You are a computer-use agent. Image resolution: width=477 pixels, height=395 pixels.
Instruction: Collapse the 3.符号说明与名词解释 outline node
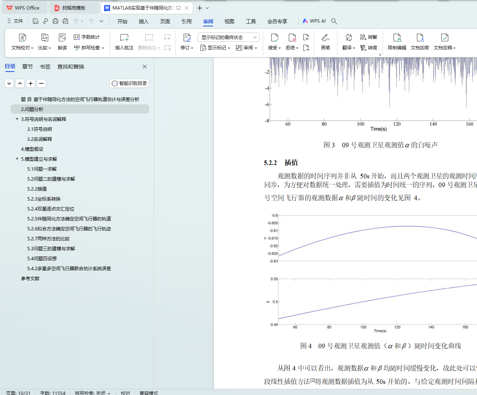tap(17, 119)
